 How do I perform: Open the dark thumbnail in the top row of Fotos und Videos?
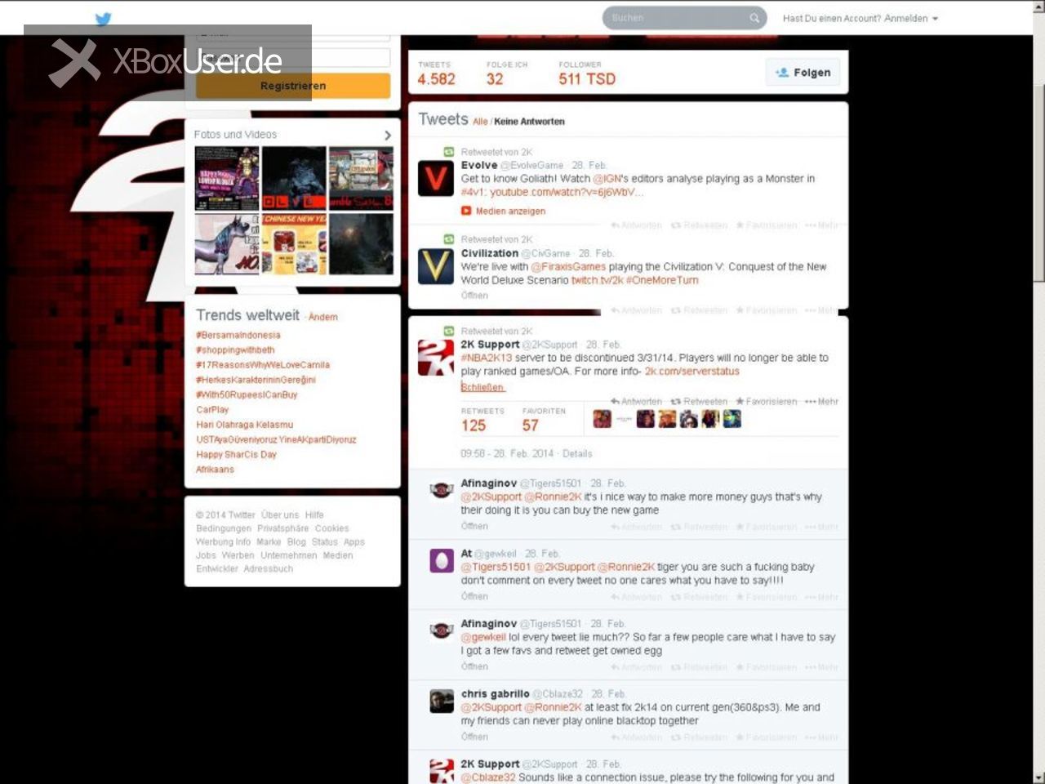[x=294, y=179]
